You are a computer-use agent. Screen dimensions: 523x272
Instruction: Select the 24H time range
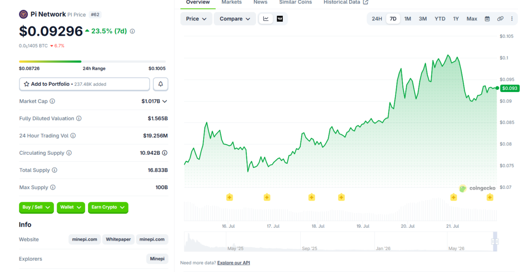pos(377,19)
